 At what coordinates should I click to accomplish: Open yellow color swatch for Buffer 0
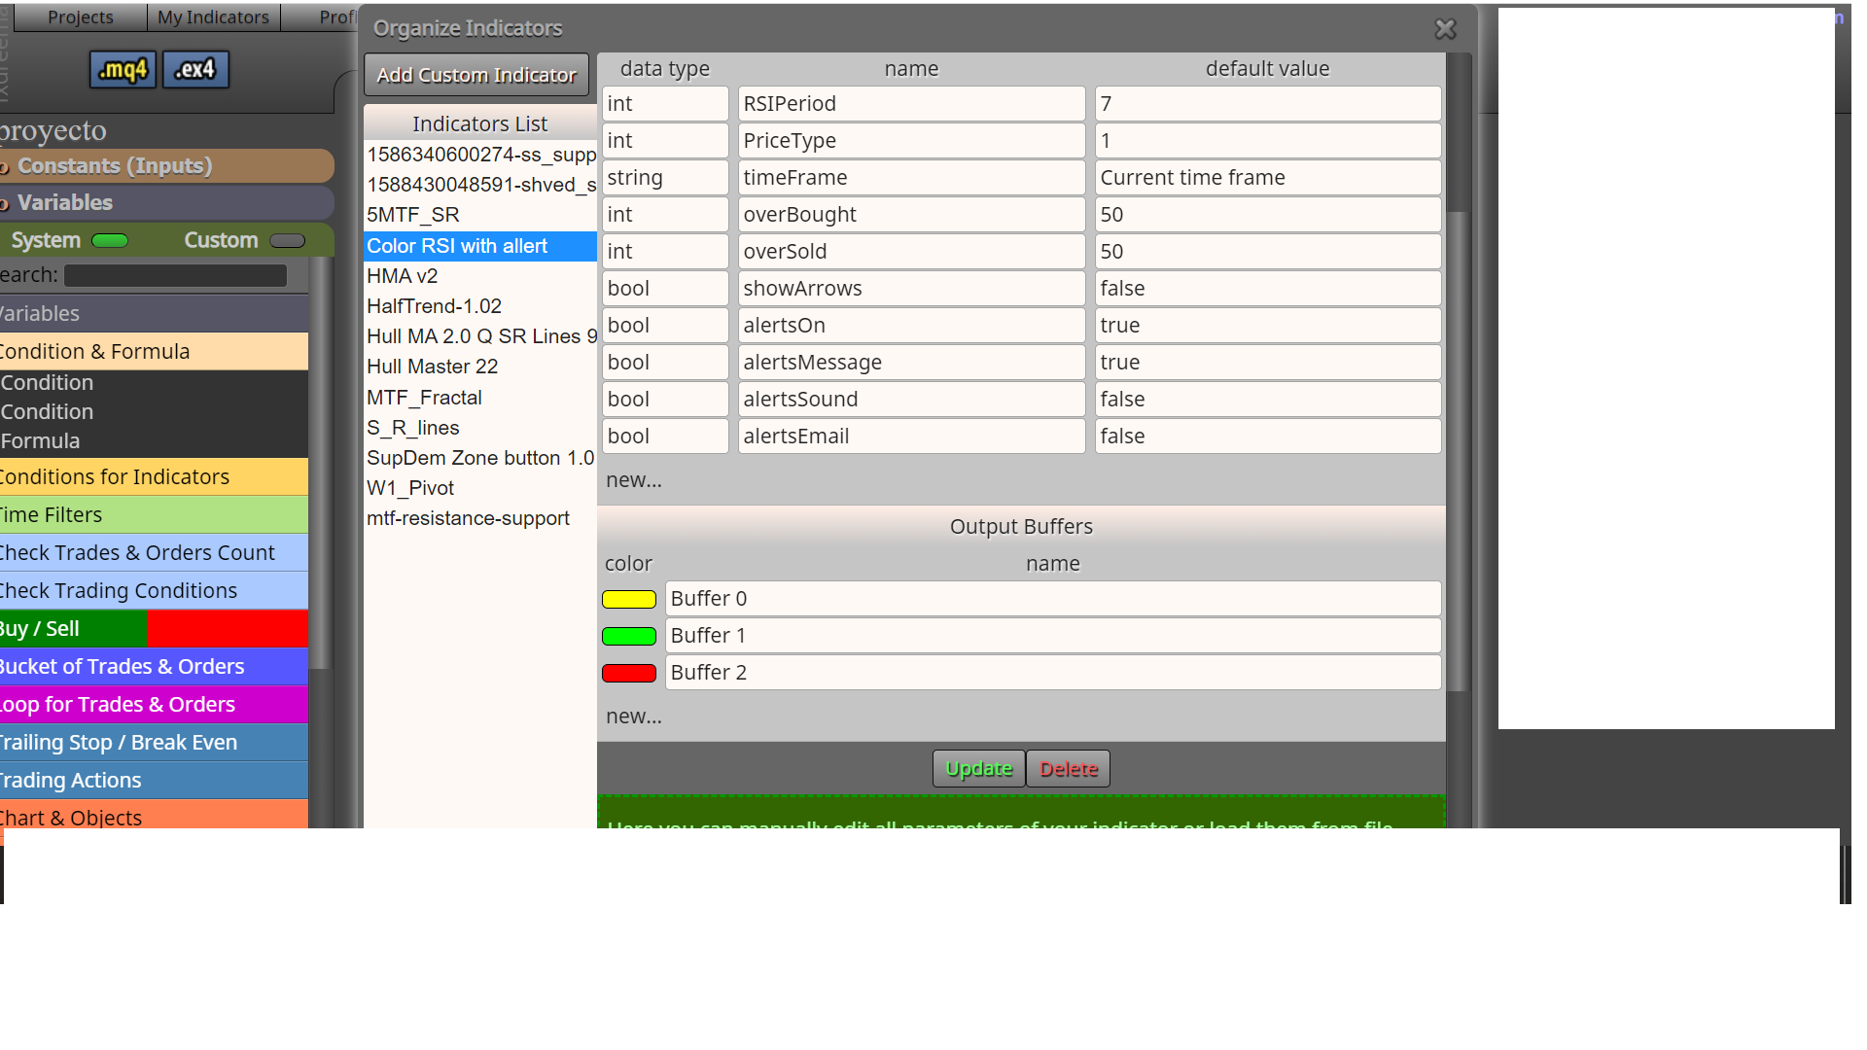(629, 599)
